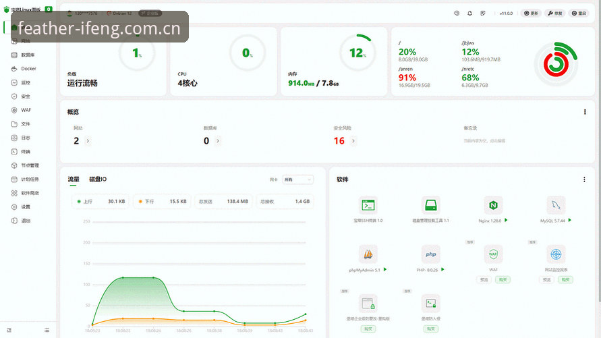This screenshot has height=338, width=601.
Task: Click the green message count badge beside panel logo
Action: [49, 9]
